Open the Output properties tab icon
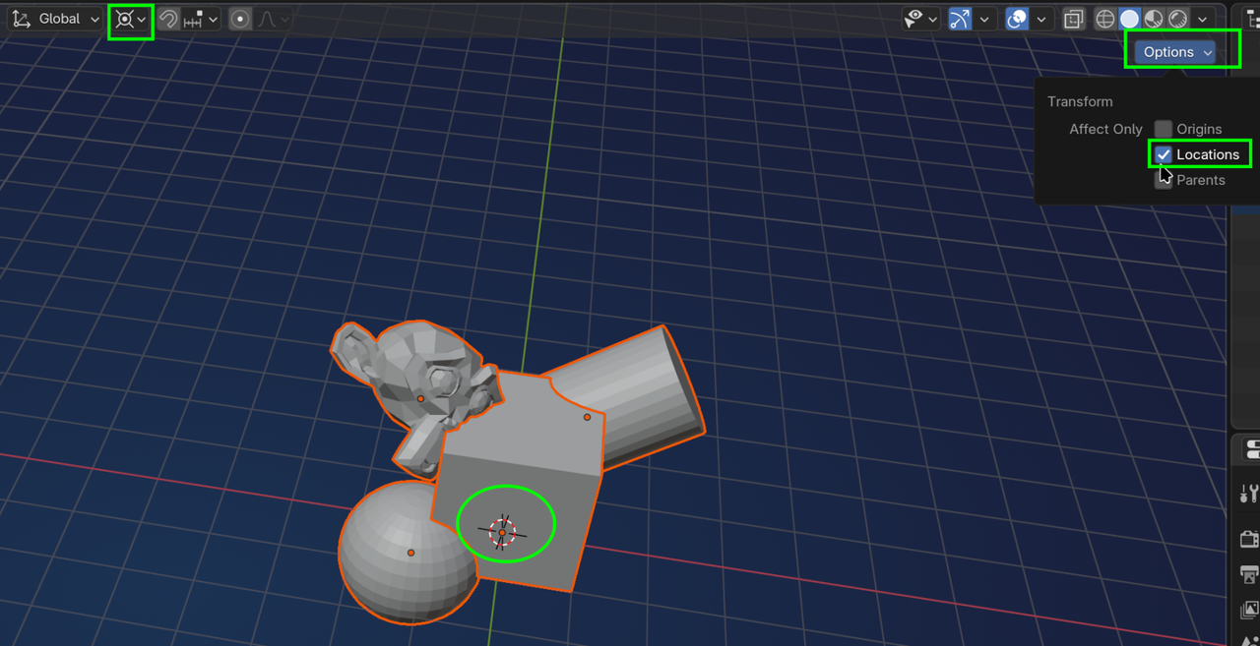This screenshot has height=646, width=1260. tap(1249, 575)
